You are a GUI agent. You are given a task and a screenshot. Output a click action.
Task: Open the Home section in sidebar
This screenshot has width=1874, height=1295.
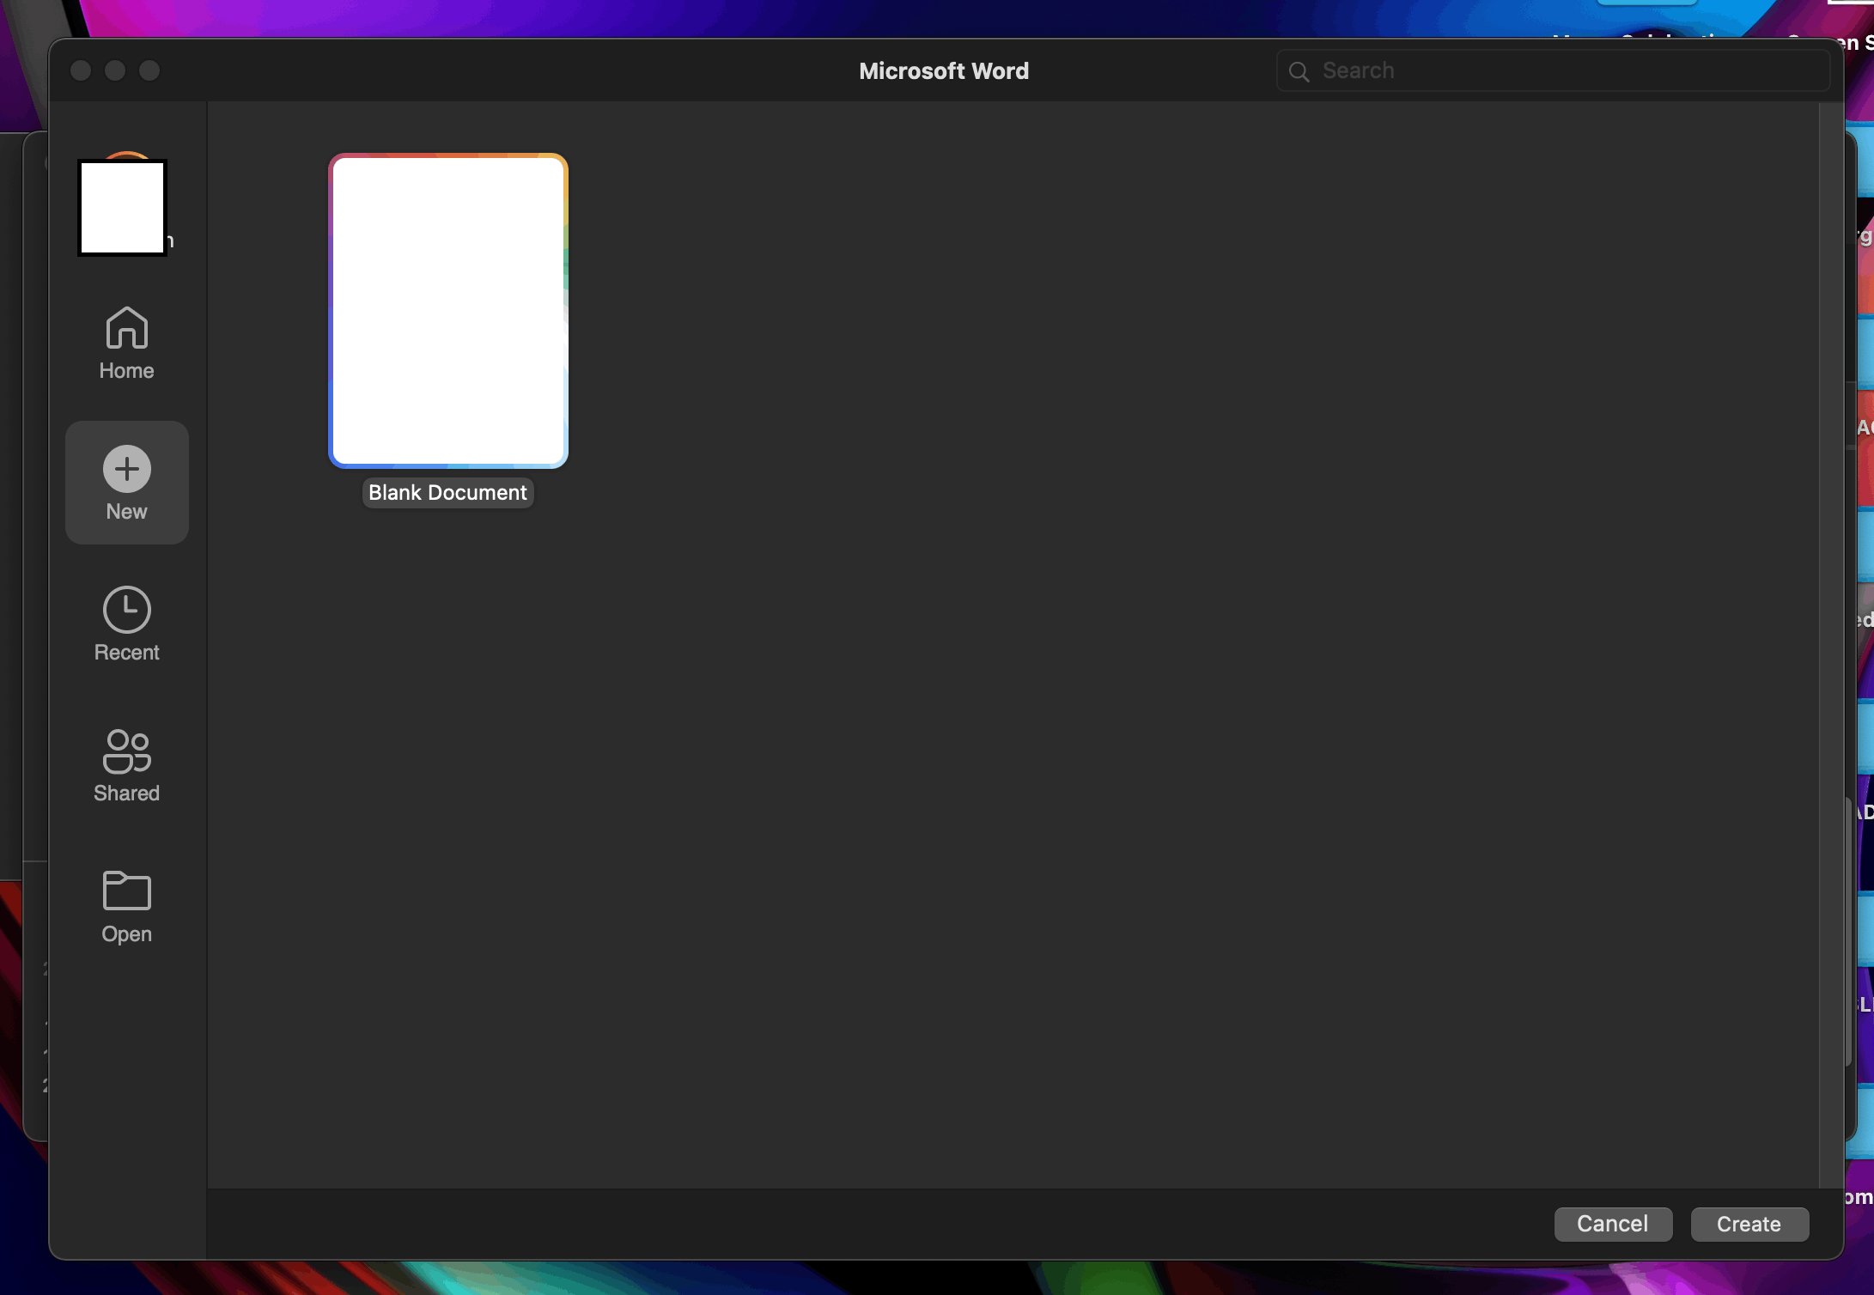point(126,344)
